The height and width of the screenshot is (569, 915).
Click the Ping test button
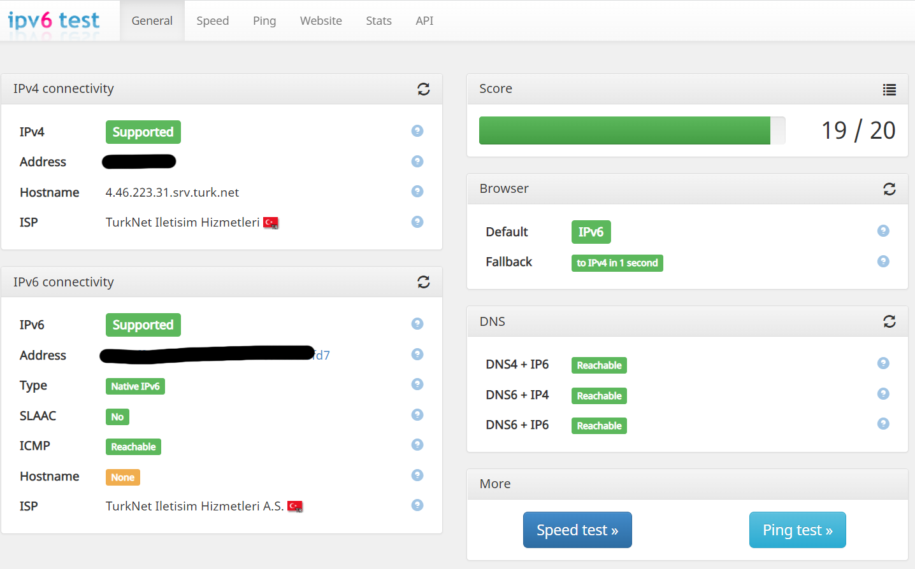coord(798,530)
